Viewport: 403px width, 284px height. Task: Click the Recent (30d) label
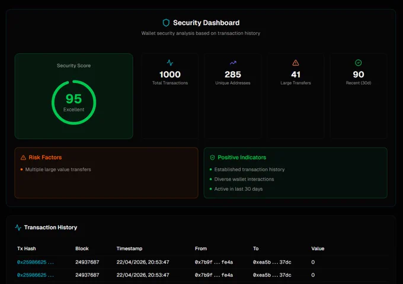click(x=359, y=83)
